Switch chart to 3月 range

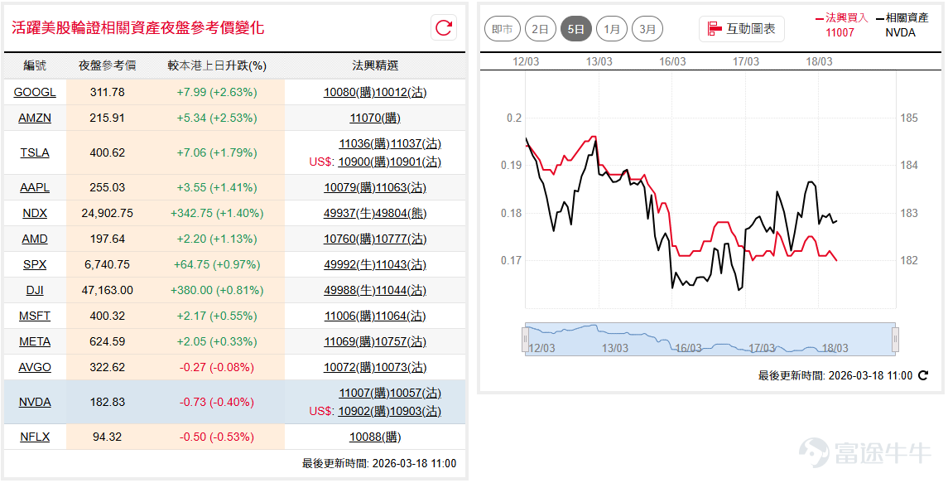click(x=647, y=29)
